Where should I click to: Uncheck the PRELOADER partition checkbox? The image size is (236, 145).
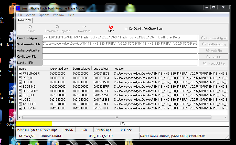(20, 74)
